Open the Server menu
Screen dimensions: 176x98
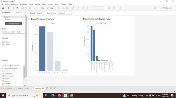coord(57,4)
